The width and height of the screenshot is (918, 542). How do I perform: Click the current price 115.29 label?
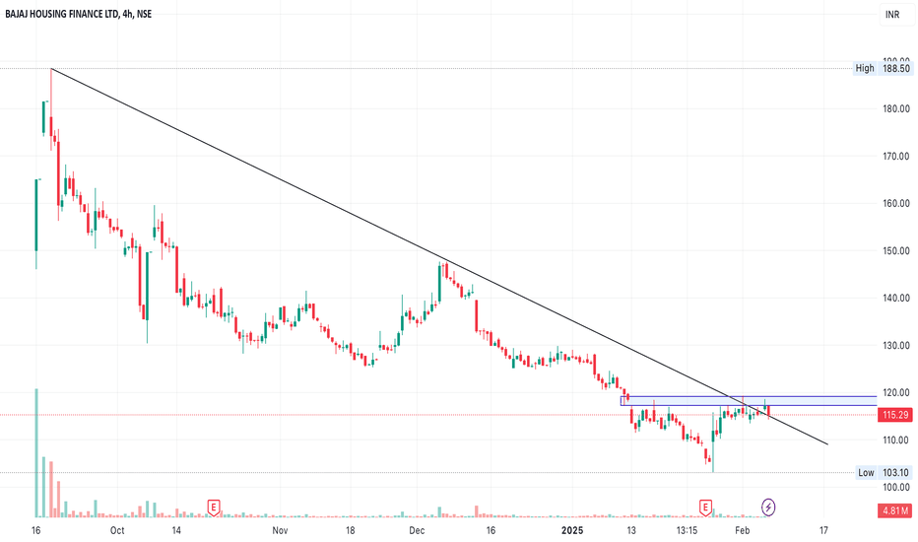click(x=895, y=415)
